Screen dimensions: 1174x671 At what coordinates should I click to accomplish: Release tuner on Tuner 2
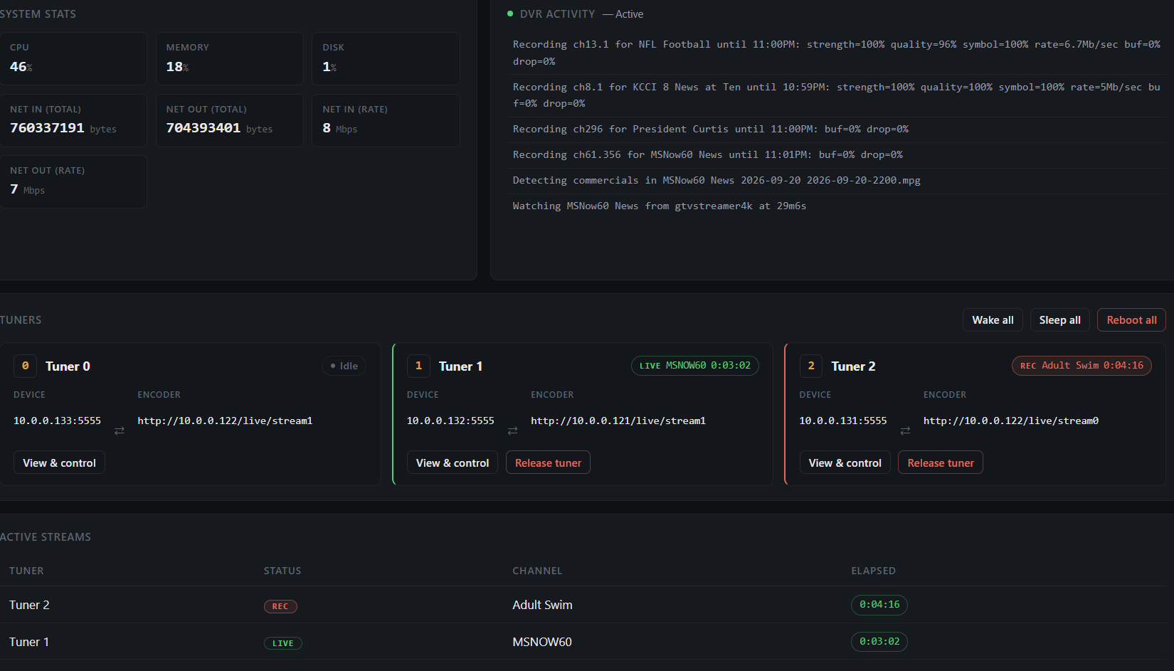(941, 463)
